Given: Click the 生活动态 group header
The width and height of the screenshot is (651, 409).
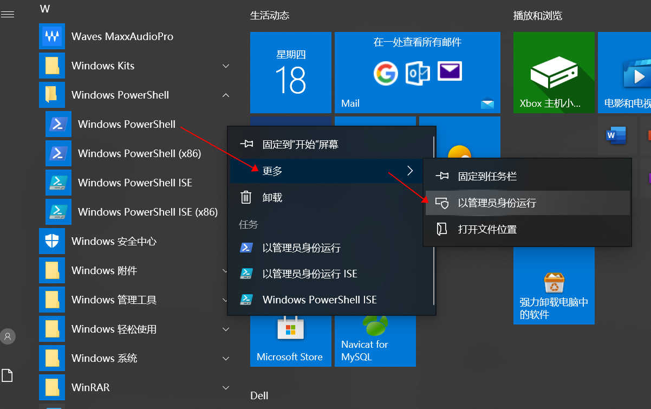Looking at the screenshot, I should pos(270,15).
